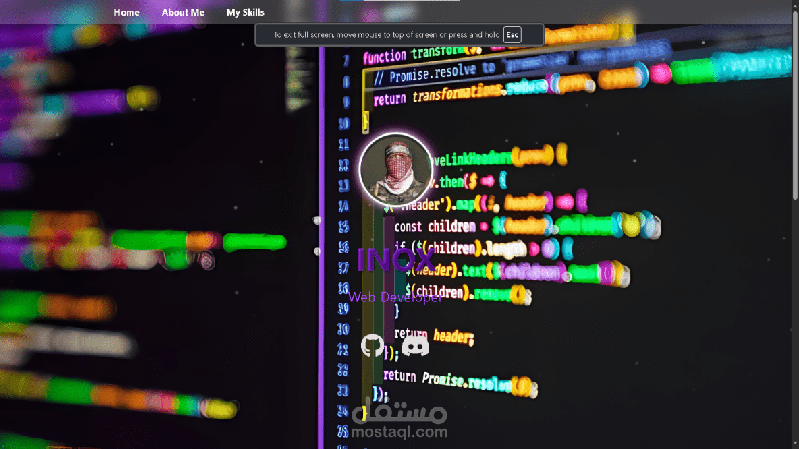Click the Esc key hint button
This screenshot has height=449, width=799.
point(512,34)
